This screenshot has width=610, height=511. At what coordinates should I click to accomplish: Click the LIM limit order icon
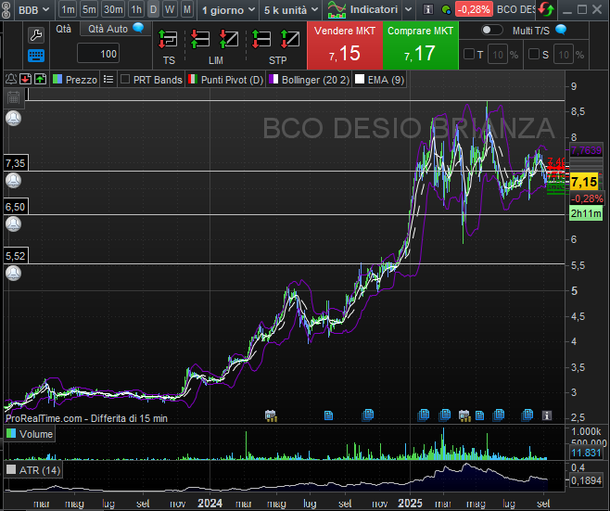click(215, 40)
